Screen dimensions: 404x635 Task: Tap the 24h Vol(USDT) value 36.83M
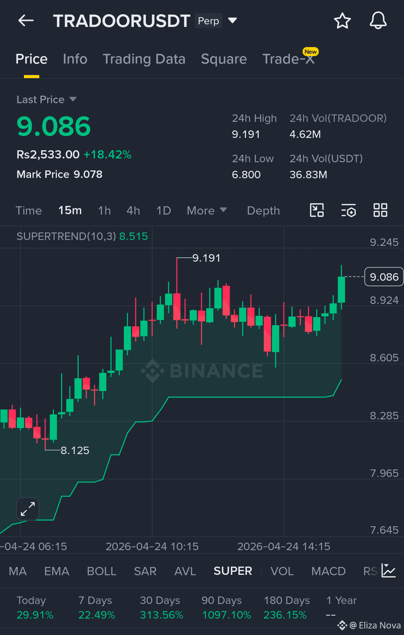[308, 175]
